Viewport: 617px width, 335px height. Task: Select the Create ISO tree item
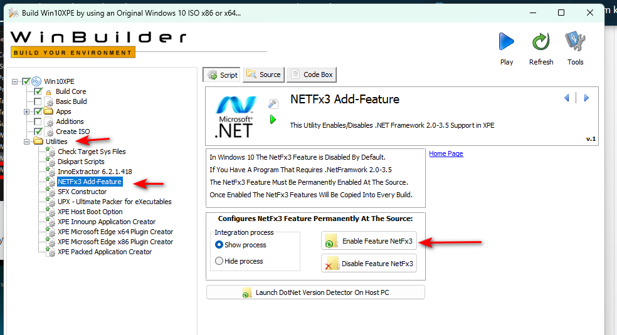[73, 131]
